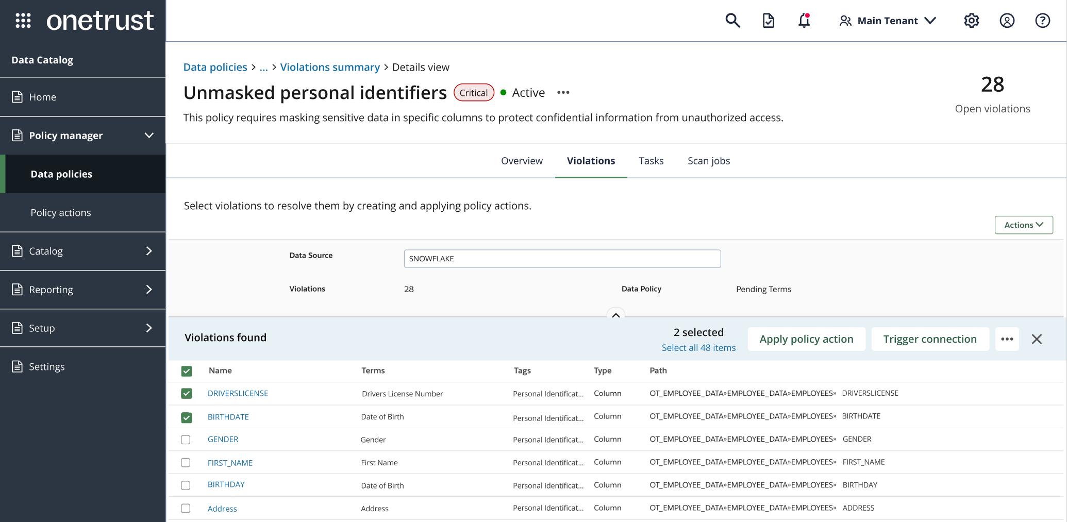1067x522 pixels.
Task: Open the Overview tab
Action: (x=522, y=161)
